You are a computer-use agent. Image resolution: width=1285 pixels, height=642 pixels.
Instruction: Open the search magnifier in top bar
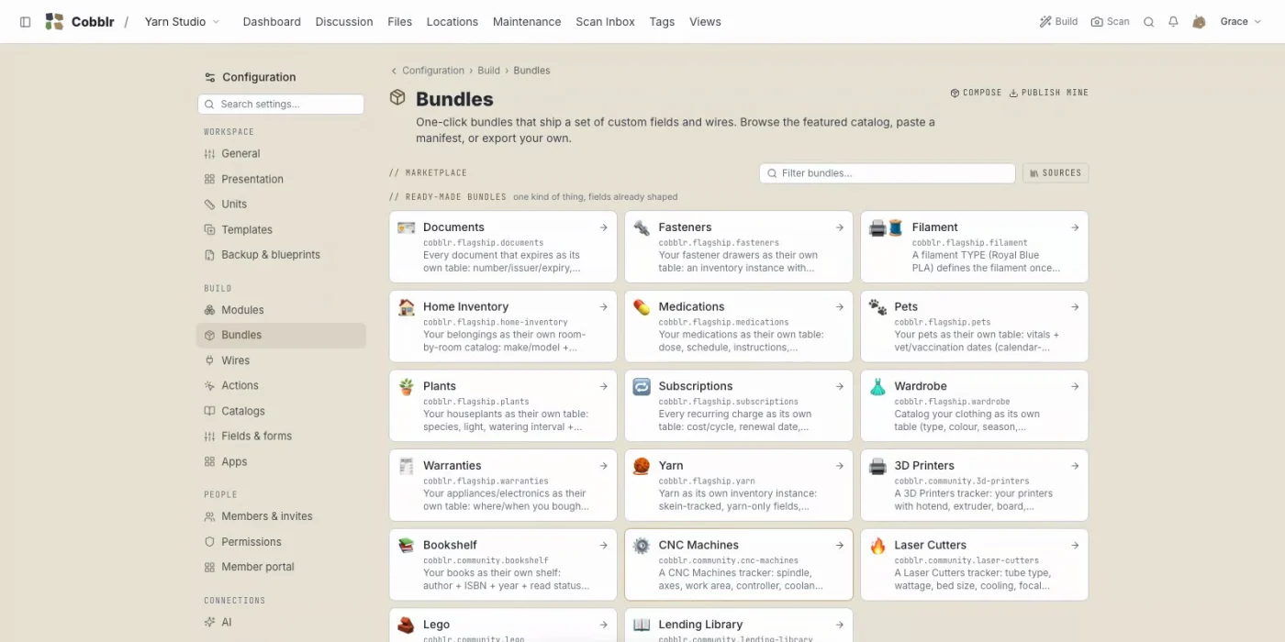click(1148, 22)
